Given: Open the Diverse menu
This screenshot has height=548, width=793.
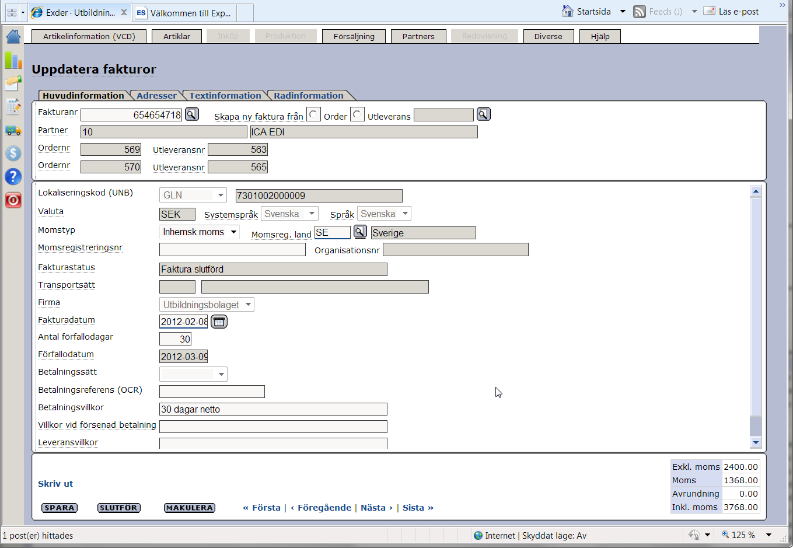Looking at the screenshot, I should pos(549,36).
